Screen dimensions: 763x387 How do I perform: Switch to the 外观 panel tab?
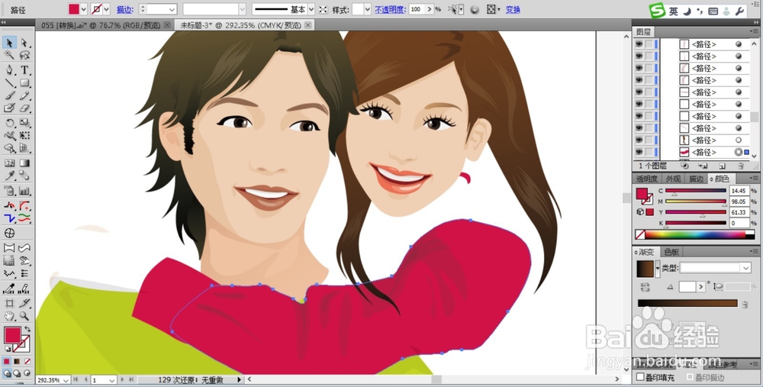click(674, 179)
